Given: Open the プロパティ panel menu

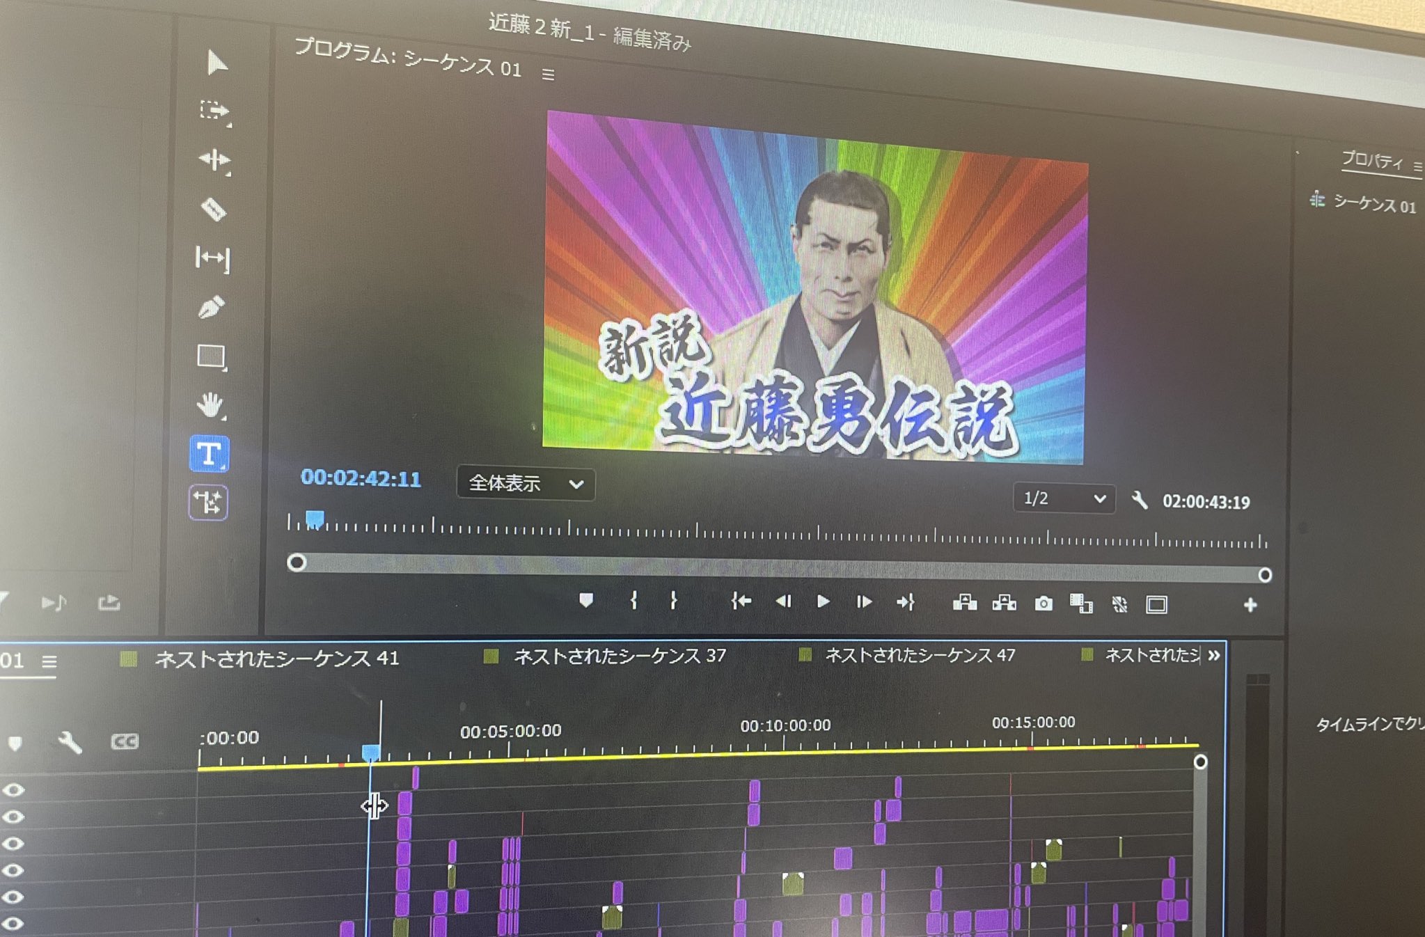Looking at the screenshot, I should [x=1417, y=167].
